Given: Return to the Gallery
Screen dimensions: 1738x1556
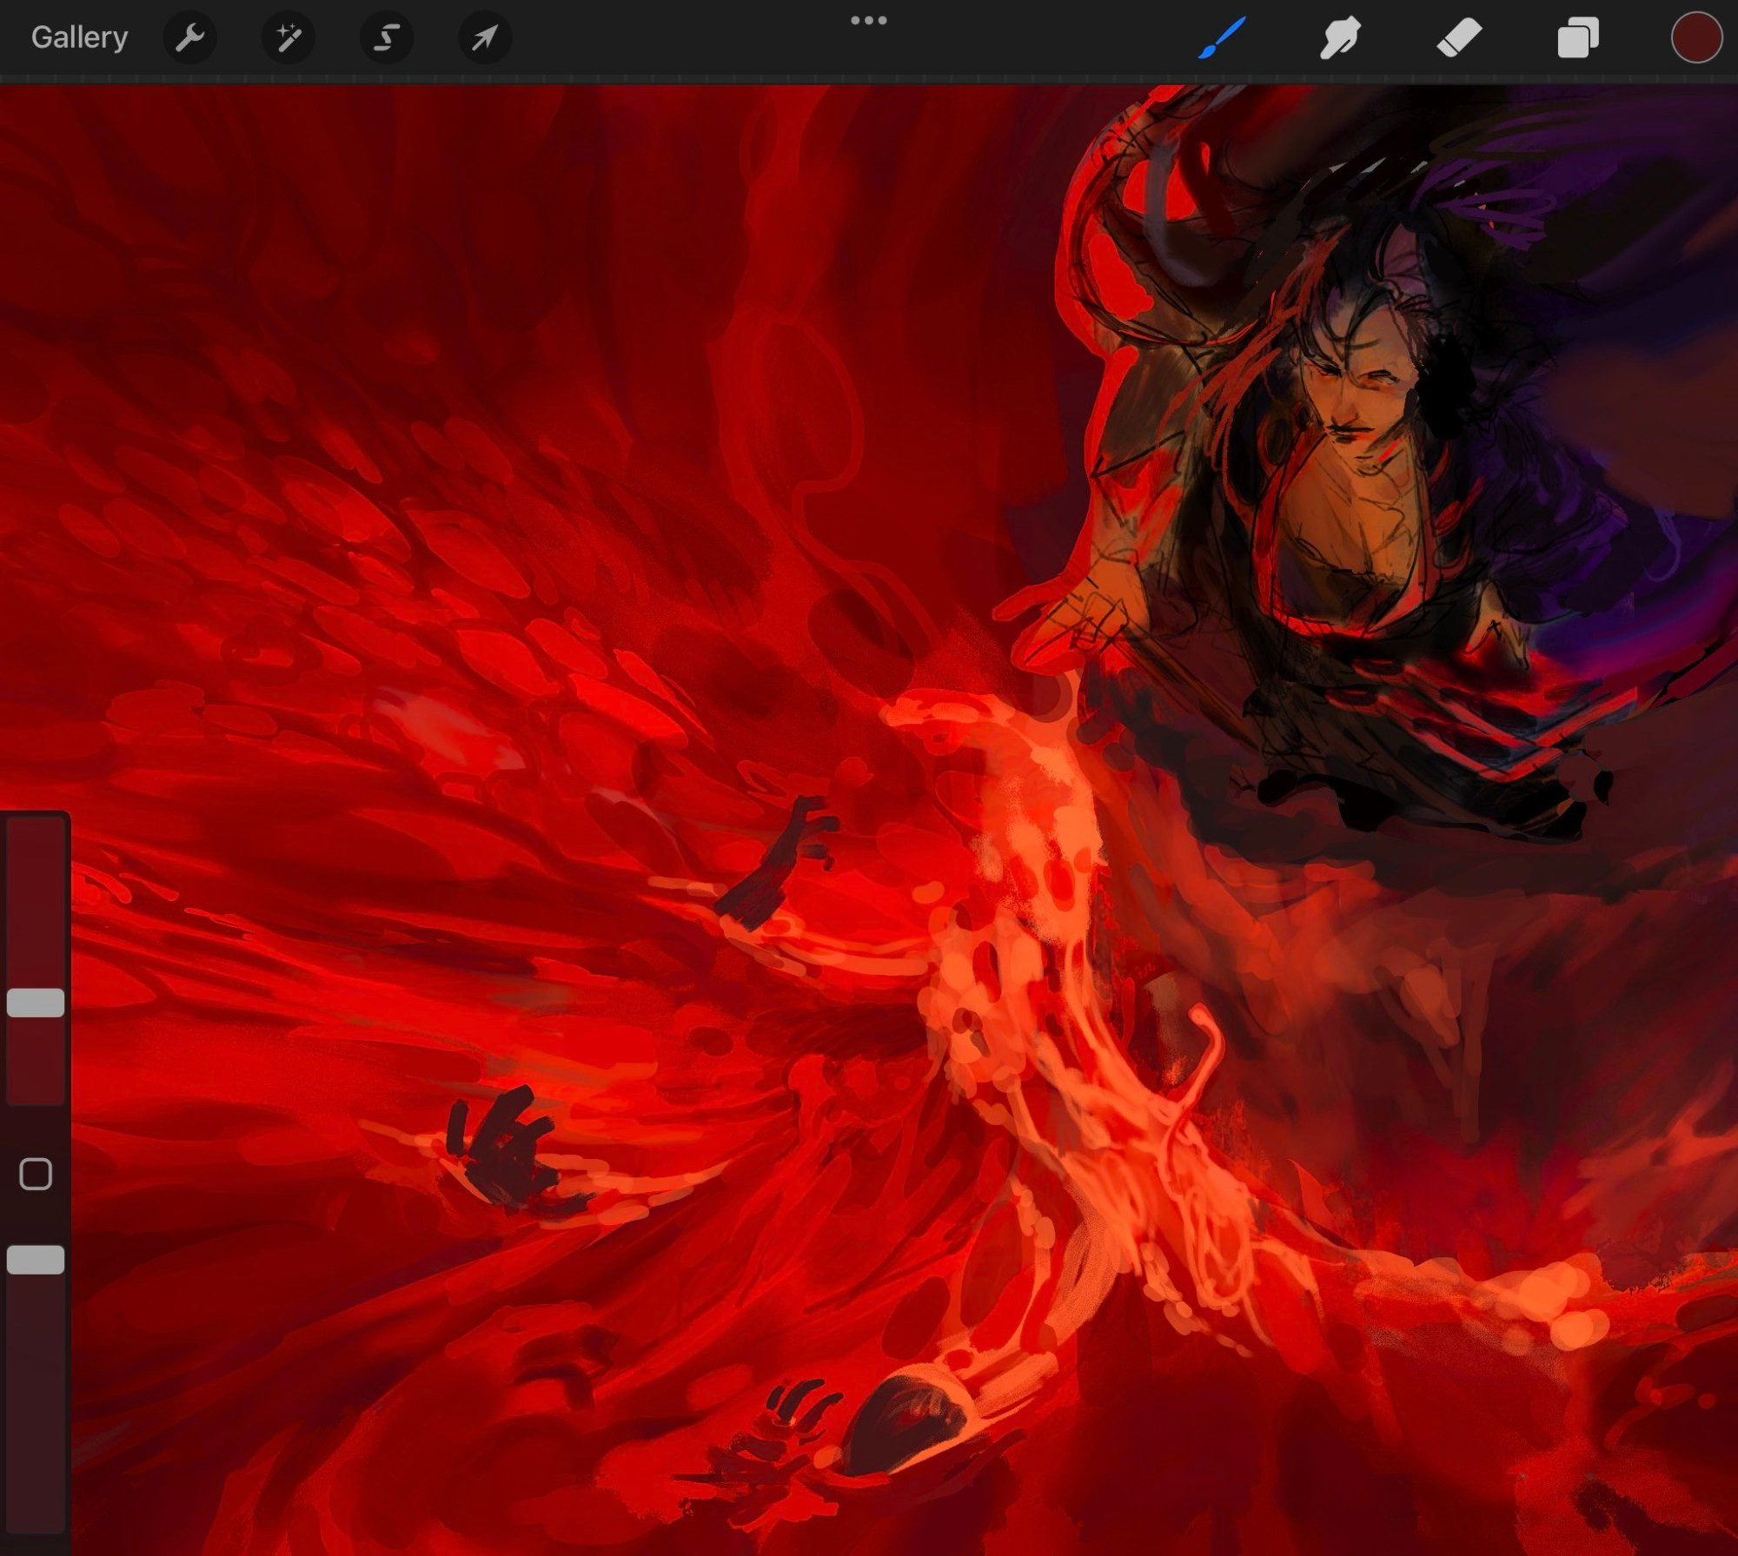Looking at the screenshot, I should pos(80,37).
